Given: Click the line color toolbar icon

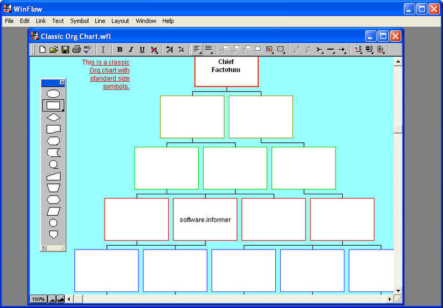Looking at the screenshot, I should (x=358, y=50).
